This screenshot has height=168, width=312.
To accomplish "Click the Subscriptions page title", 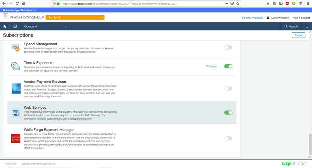I will click(18, 35).
